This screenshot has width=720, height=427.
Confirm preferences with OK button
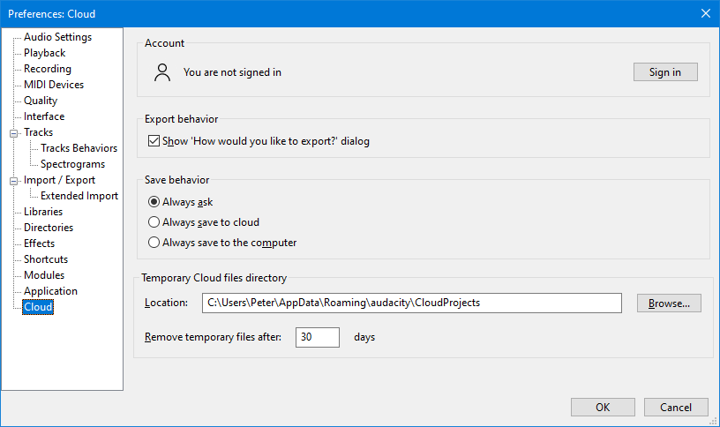tap(602, 408)
